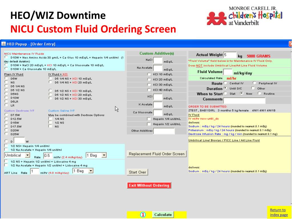Click the custom KCl mEq/L field
This screenshot has width=292, height=219.
pyautogui.click(x=158, y=97)
